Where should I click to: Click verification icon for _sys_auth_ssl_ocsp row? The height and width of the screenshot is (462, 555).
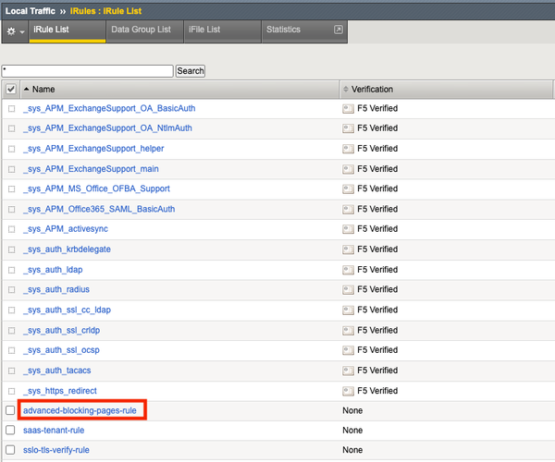click(x=348, y=350)
